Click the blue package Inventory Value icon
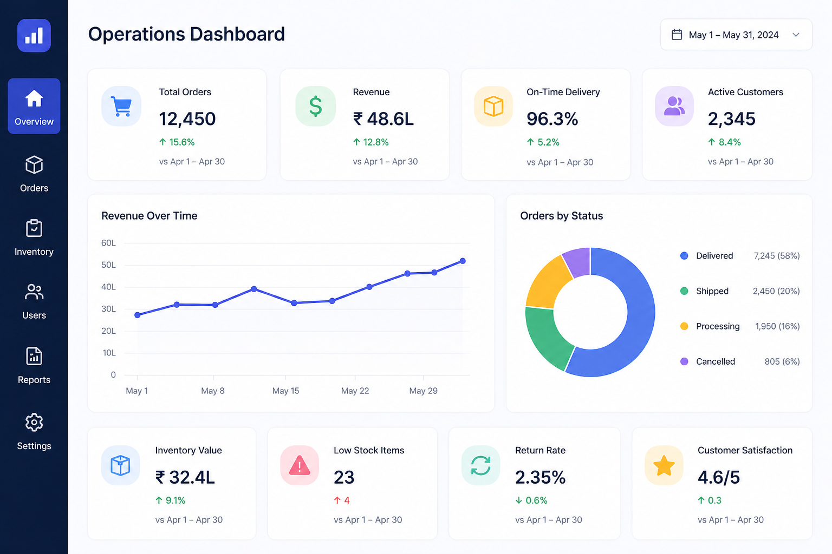The height and width of the screenshot is (554, 832). point(121,465)
